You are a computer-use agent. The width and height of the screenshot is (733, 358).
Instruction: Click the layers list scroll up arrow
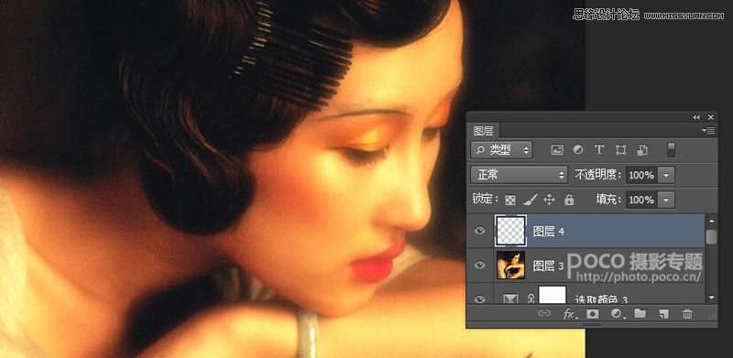[712, 220]
